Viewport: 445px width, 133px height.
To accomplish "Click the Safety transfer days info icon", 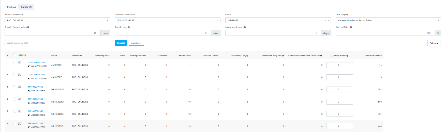I will [245, 27].
